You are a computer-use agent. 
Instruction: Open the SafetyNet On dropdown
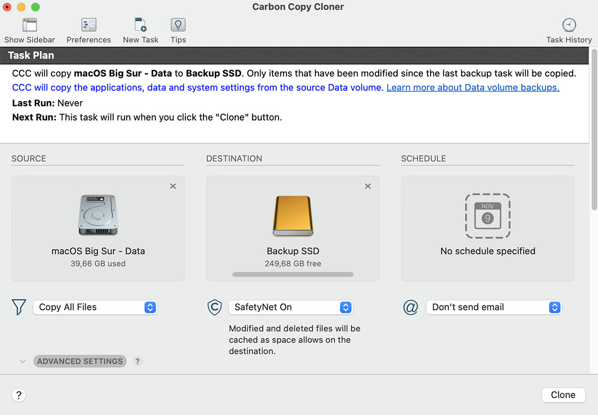291,307
